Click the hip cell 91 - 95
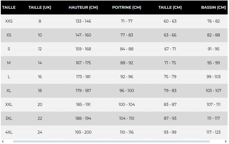The image size is (229, 144). click(x=213, y=49)
